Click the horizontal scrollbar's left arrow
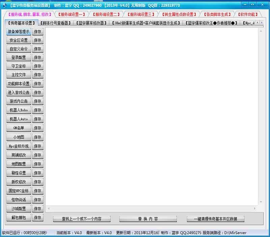Image resolution: width=270 pixels, height=237 pixels. [x=49, y=208]
